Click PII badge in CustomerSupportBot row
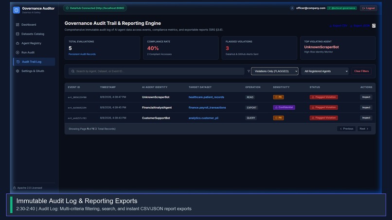 click(x=278, y=118)
